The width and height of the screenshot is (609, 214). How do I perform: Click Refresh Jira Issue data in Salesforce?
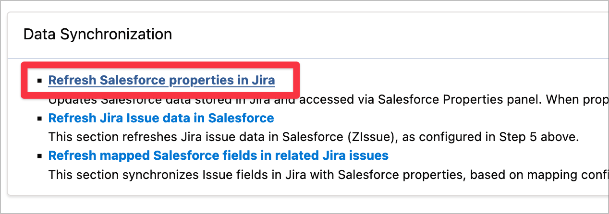161,118
